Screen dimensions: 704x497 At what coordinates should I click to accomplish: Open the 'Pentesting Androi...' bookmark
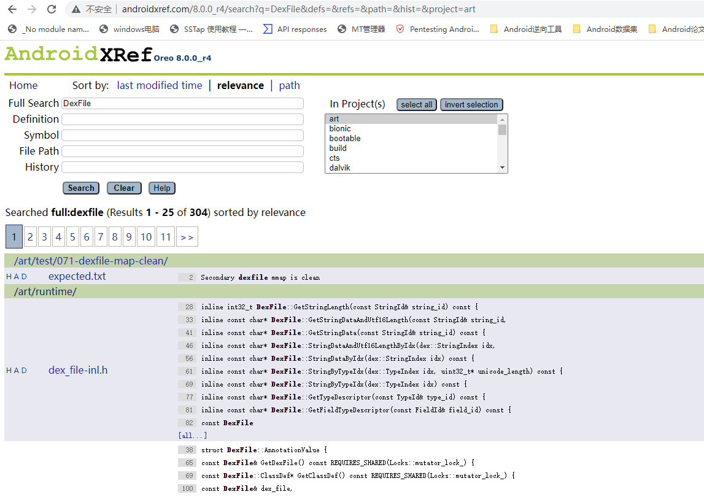point(438,29)
